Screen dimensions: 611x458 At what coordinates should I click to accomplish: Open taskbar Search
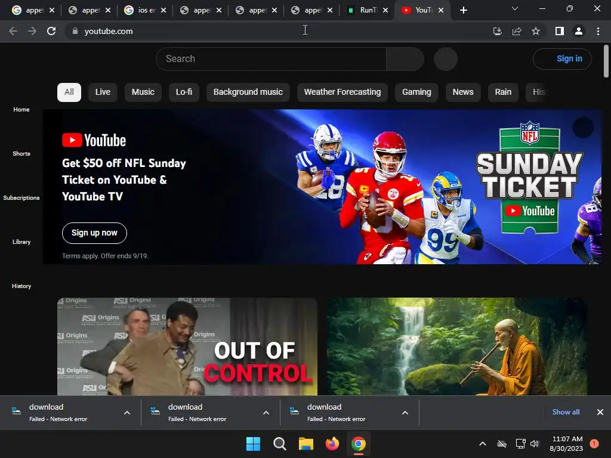(x=279, y=444)
